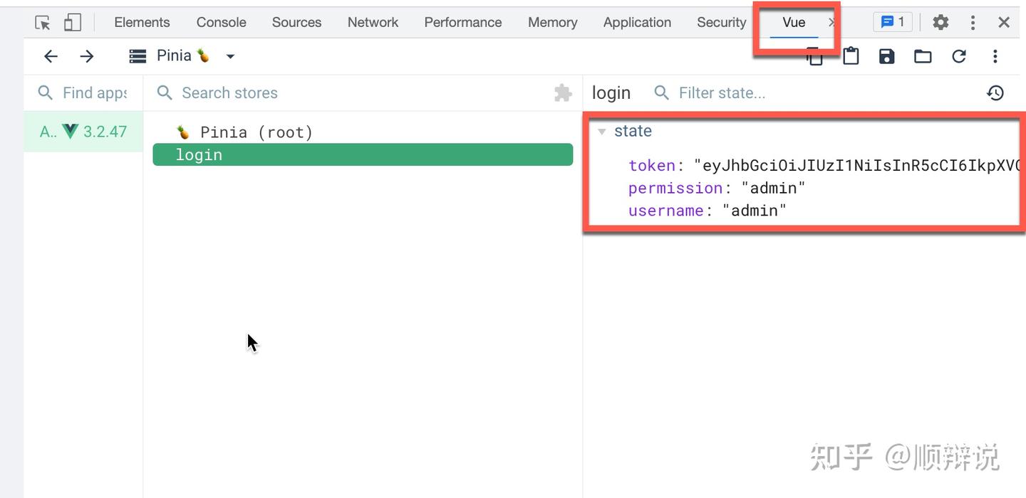Click the inspect element picker icon
This screenshot has height=498, width=1026.
(43, 23)
